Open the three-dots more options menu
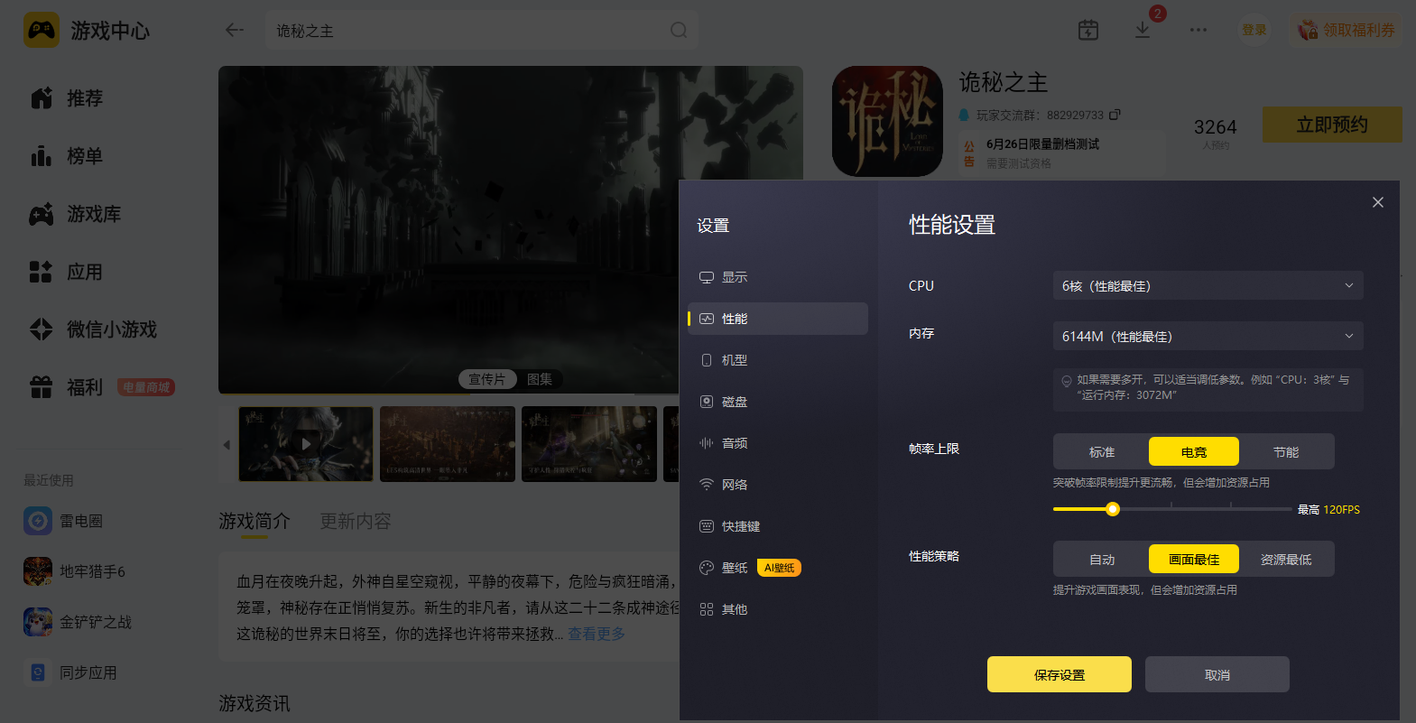The height and width of the screenshot is (723, 1416). pos(1199,30)
